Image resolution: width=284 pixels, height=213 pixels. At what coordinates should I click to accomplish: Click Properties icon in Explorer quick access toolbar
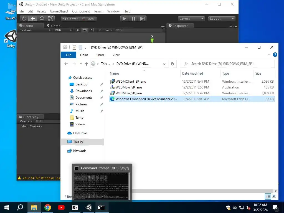74,47
